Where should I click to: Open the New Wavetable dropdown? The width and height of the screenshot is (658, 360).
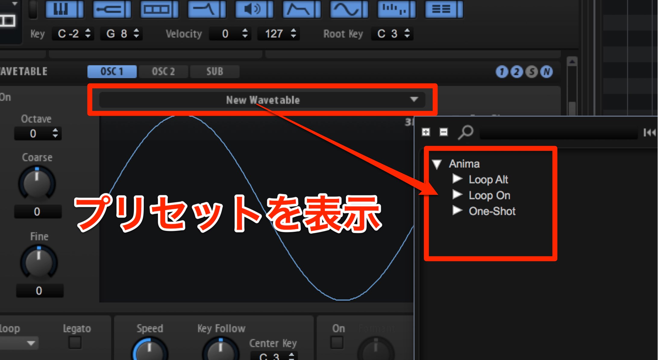[262, 100]
